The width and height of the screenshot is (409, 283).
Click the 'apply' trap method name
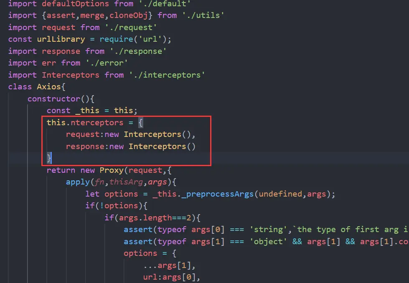78,182
